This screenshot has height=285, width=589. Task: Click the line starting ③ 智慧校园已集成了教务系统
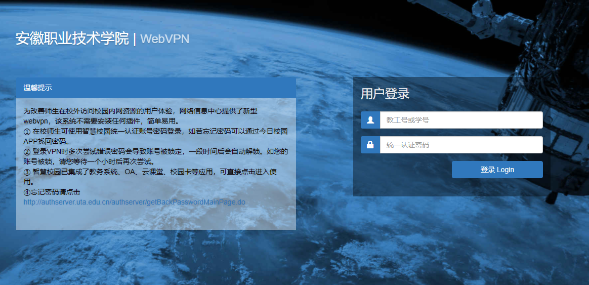tap(150, 172)
